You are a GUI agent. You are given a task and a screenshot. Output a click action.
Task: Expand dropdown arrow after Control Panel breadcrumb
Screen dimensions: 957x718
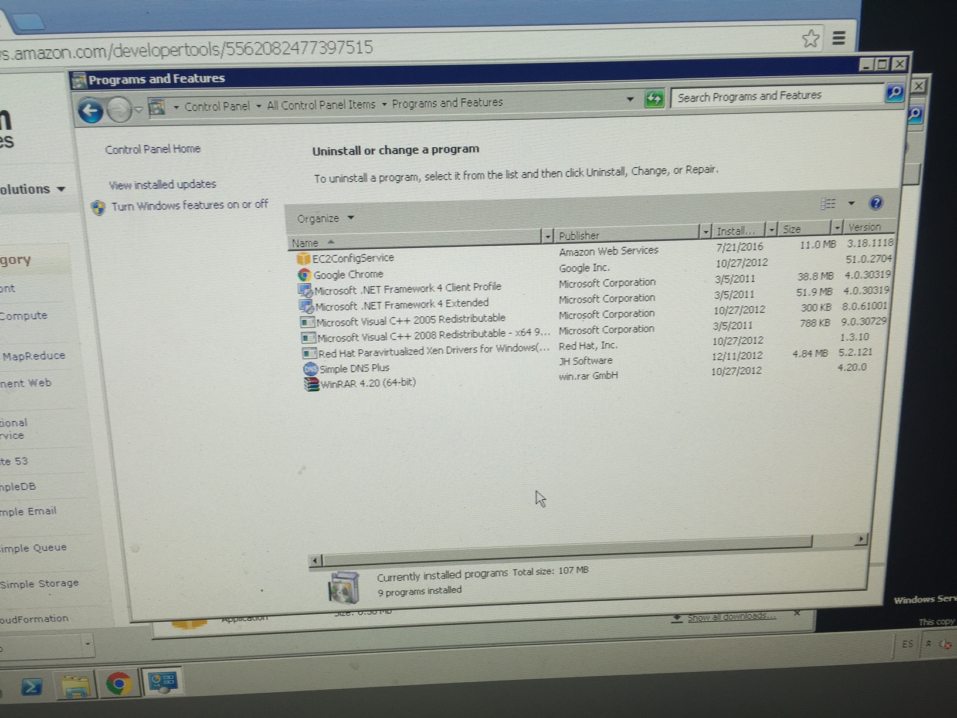[x=259, y=106]
